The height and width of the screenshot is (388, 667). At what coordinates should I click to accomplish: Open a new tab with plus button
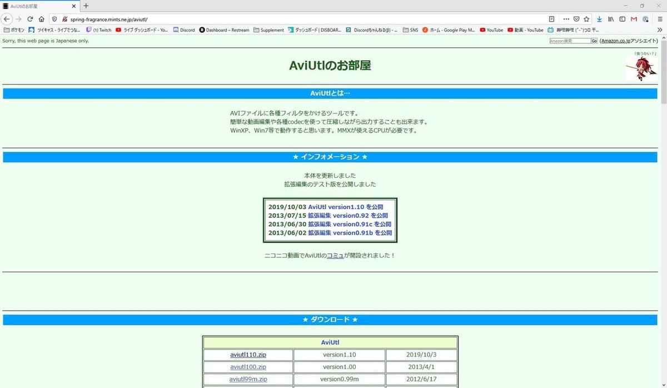click(x=86, y=6)
